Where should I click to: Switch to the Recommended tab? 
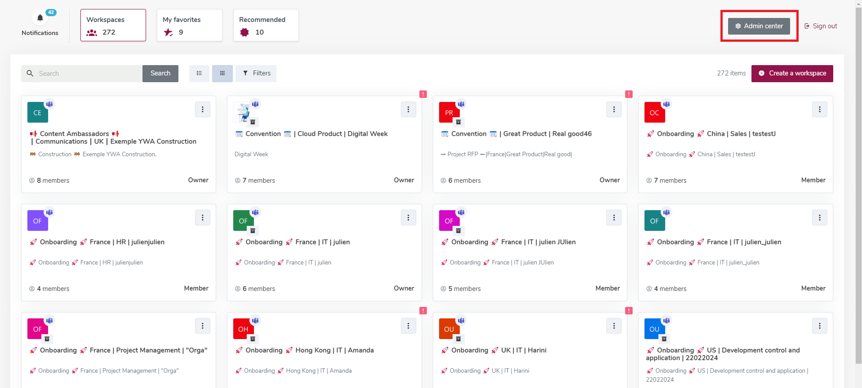266,25
